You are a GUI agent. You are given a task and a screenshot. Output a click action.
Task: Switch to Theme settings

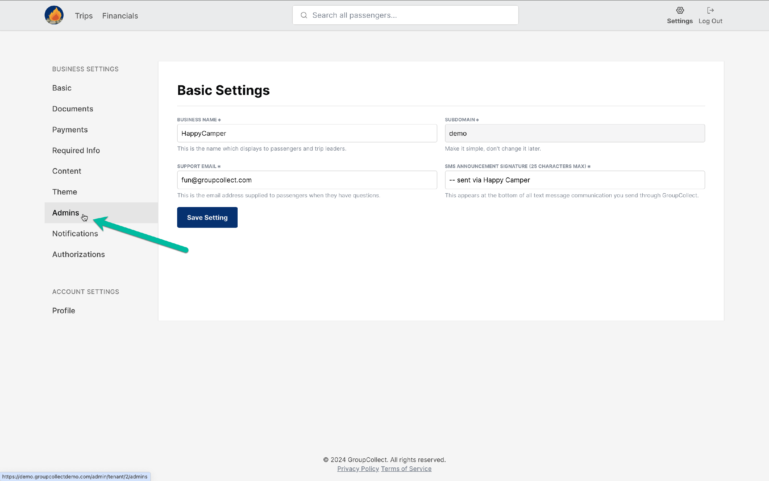pos(65,192)
